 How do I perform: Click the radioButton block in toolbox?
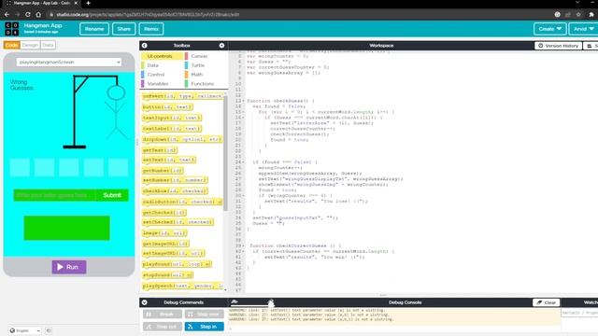coord(182,202)
